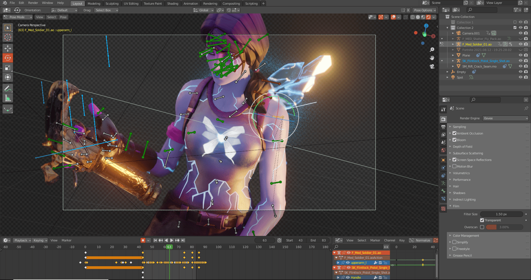Viewport: 531px width, 280px height.
Task: Click the pan view hand icon
Action: (x=432, y=58)
